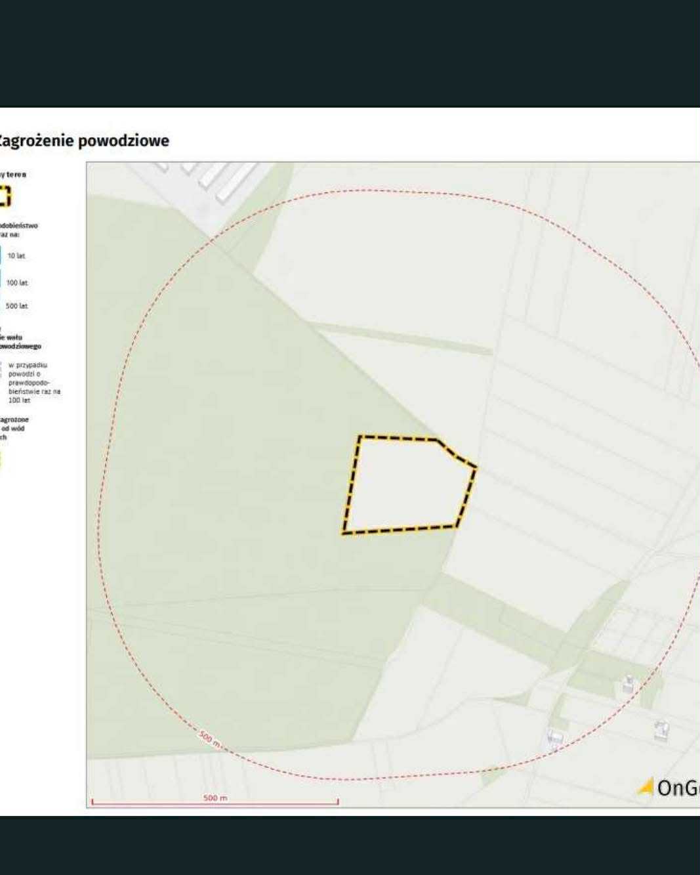Viewport: 700px width, 875px height.
Task: Click the "wału powodziowego" legend heading
Action: pyautogui.click(x=20, y=341)
